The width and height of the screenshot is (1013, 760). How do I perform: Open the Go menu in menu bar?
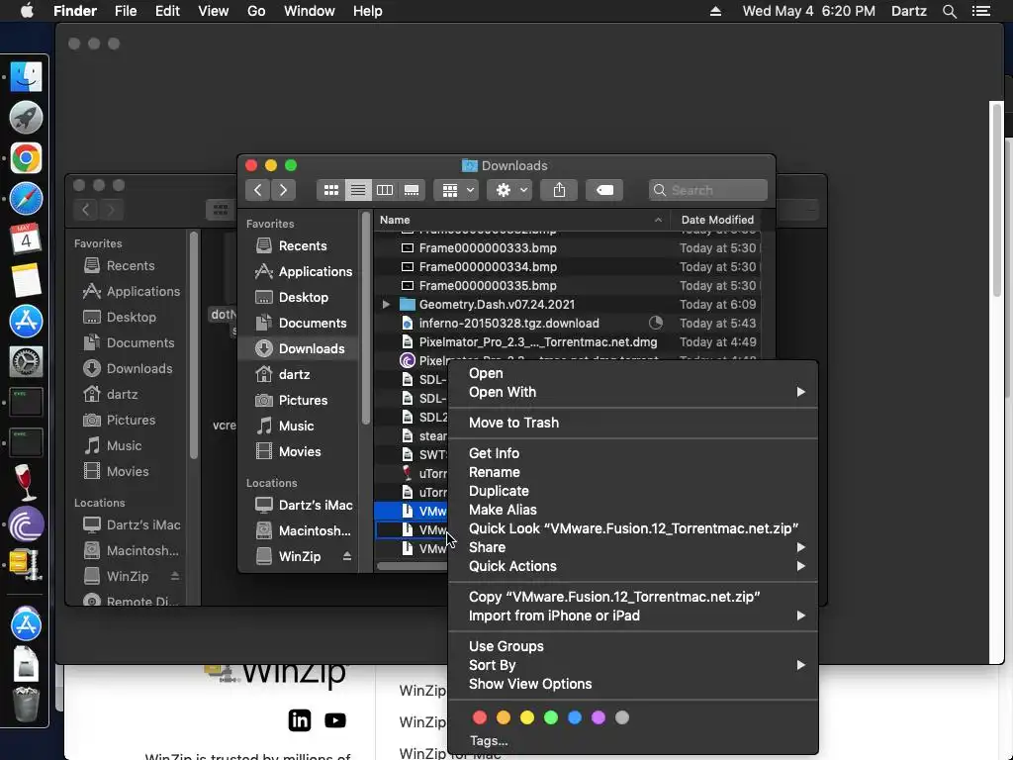256,11
